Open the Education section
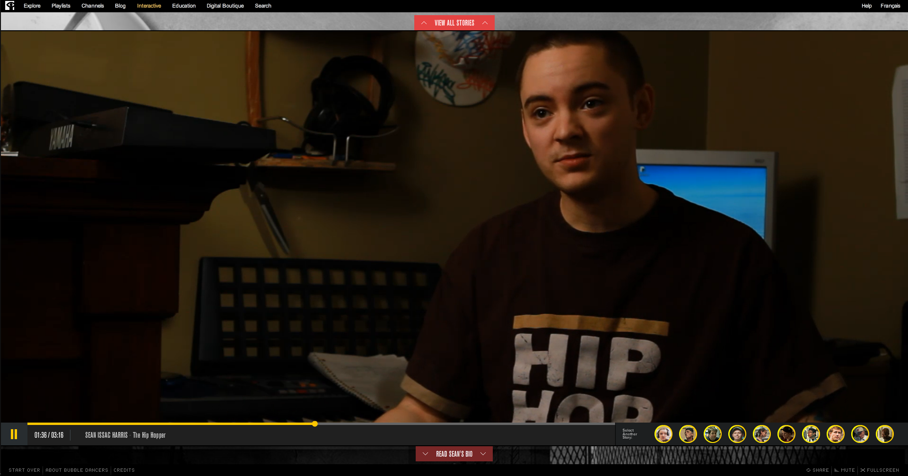The height and width of the screenshot is (476, 908). pyautogui.click(x=184, y=6)
